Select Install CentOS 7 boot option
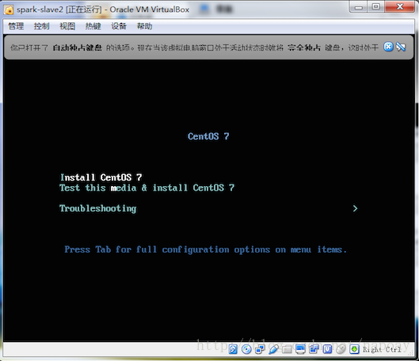Screen dimensions: 419x361 coord(101,177)
